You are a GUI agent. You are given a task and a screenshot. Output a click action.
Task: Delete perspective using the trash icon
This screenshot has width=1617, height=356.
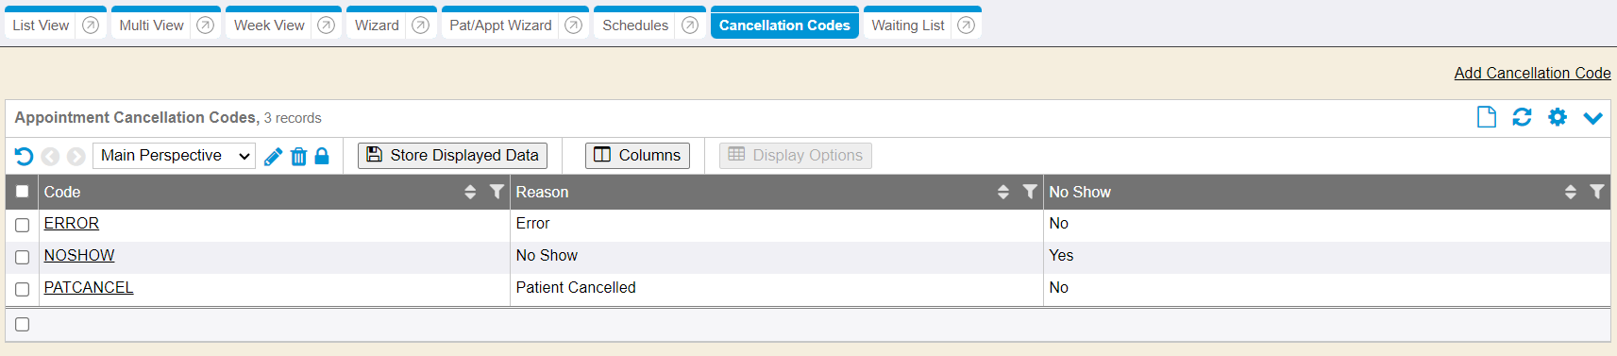[x=298, y=156]
